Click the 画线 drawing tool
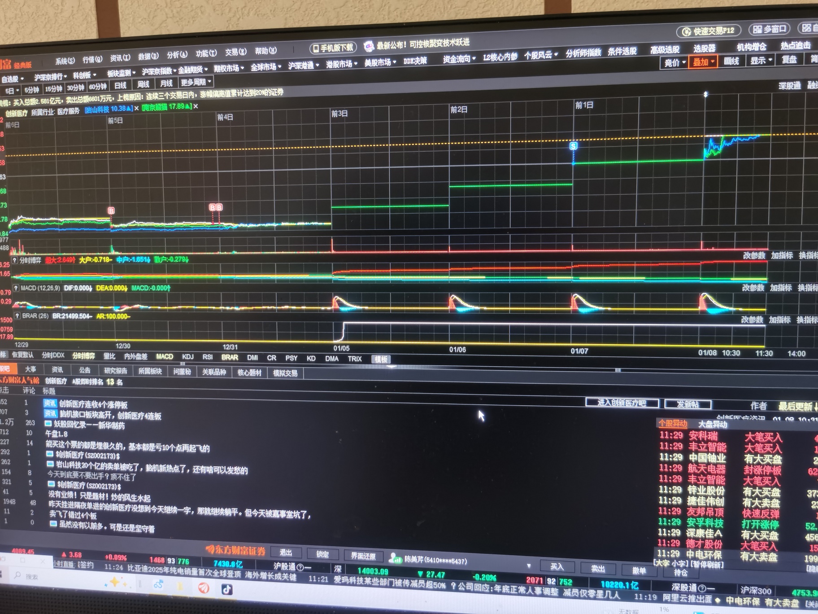 731,61
